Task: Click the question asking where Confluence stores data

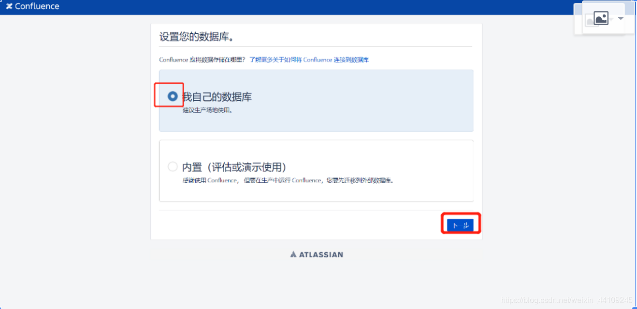Action: pyautogui.click(x=203, y=60)
